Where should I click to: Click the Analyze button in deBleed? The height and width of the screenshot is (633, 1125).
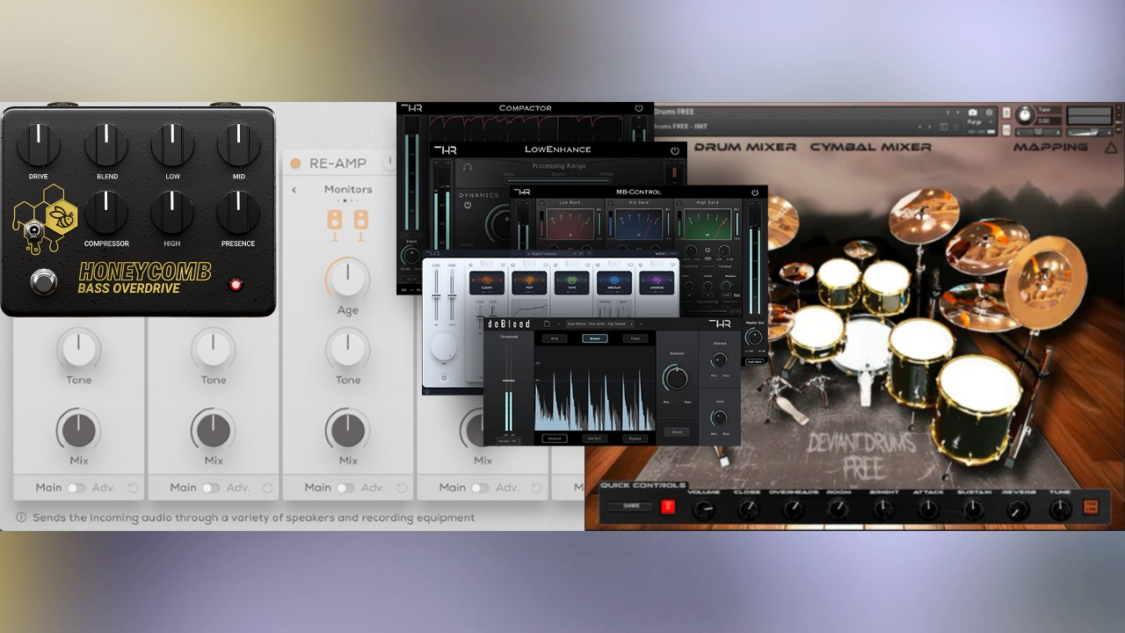[x=555, y=439]
